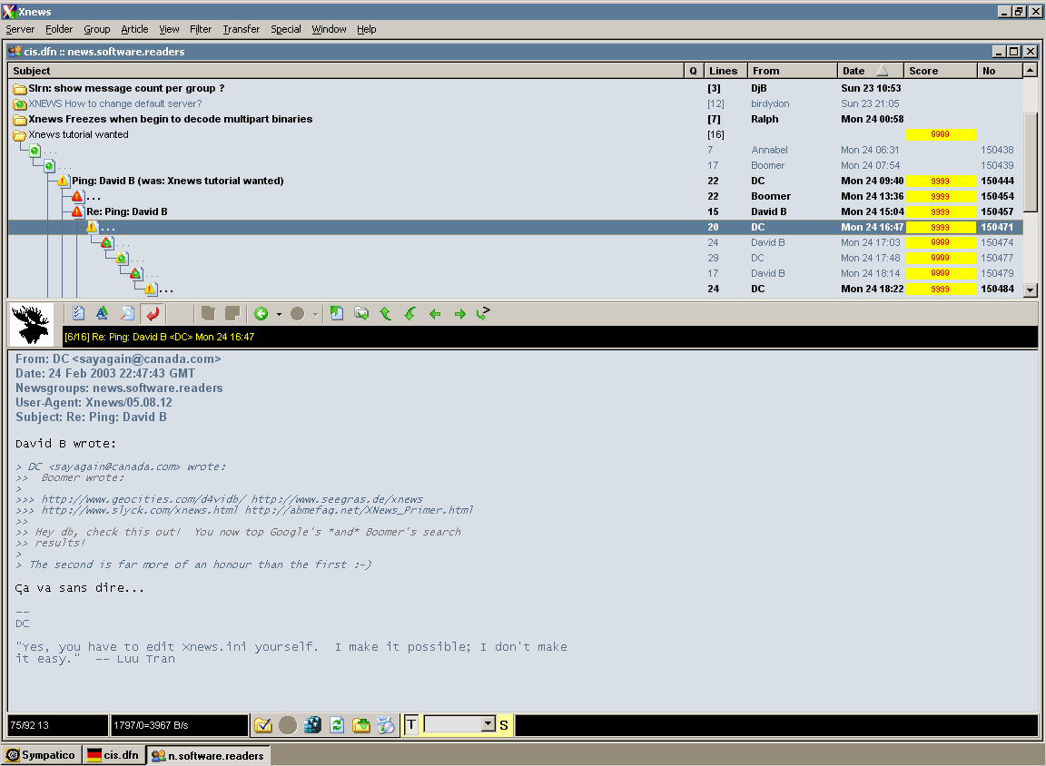
Task: Click the green circle back arrow icon
Action: click(261, 314)
